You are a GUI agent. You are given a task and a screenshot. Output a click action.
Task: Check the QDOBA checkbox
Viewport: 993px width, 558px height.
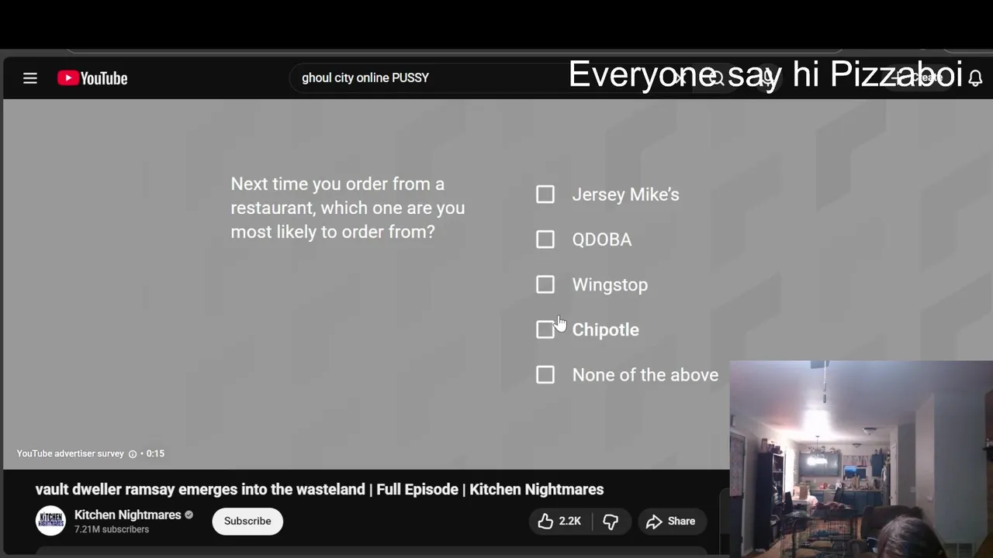point(545,239)
